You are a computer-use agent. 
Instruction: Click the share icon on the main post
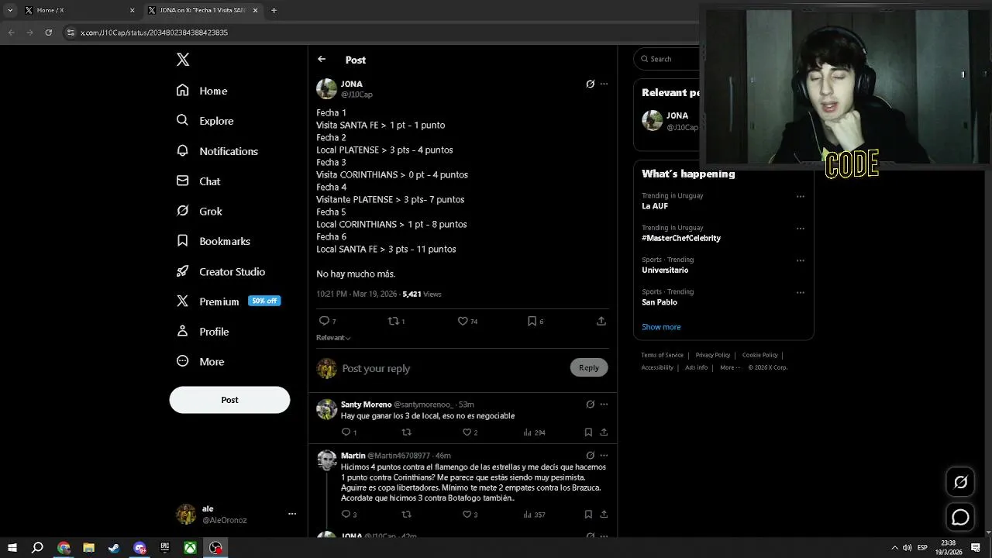pos(601,321)
